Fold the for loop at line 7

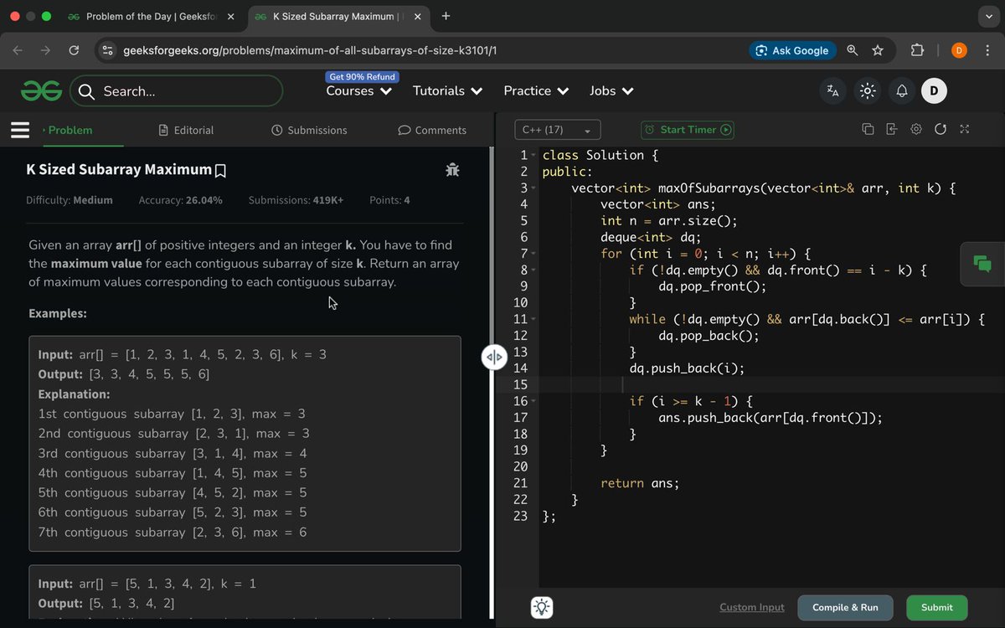pyautogui.click(x=533, y=254)
